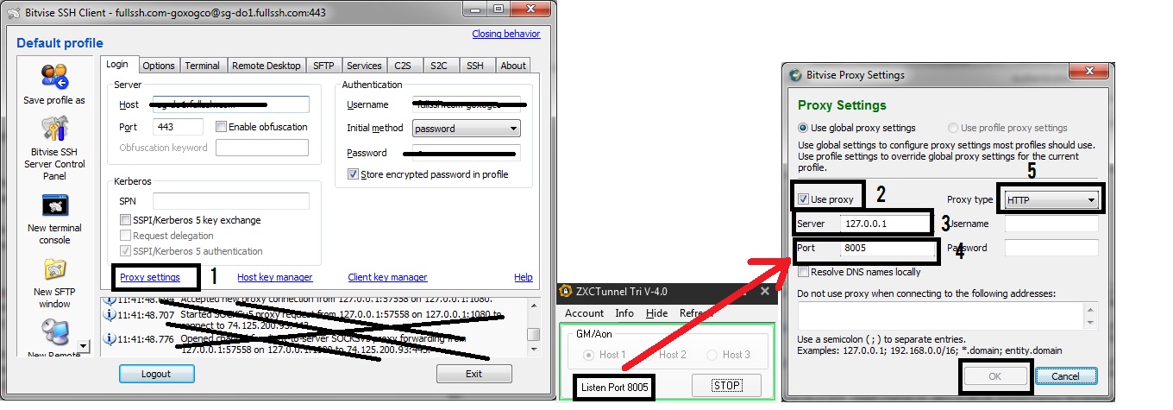The width and height of the screenshot is (1173, 410).
Task: Click the Listen Port 8005 text
Action: coord(613,386)
